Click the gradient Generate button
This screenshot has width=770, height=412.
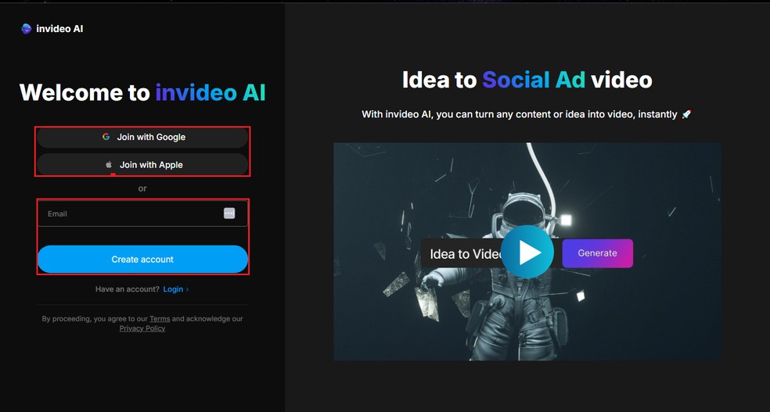point(597,253)
